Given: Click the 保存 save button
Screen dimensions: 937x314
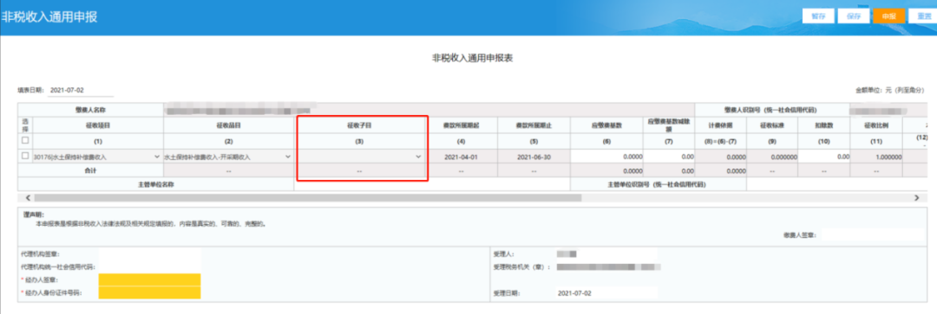Looking at the screenshot, I should 854,16.
